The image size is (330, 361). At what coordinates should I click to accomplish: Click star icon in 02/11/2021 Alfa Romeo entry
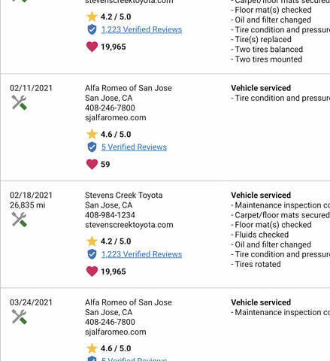(x=92, y=134)
